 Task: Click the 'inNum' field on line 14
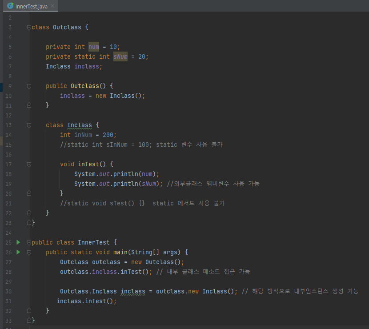pyautogui.click(x=83, y=135)
